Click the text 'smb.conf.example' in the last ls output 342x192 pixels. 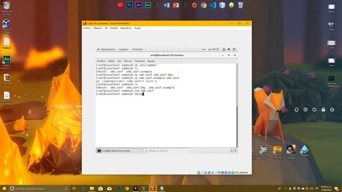(161, 87)
